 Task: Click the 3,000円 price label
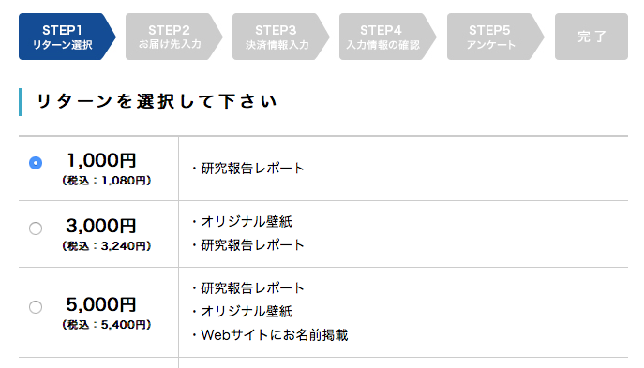point(101,226)
